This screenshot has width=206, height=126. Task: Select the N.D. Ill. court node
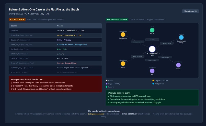click(152, 30)
